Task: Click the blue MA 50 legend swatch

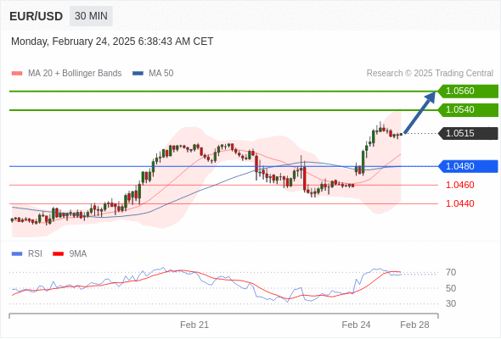Action: (x=138, y=74)
